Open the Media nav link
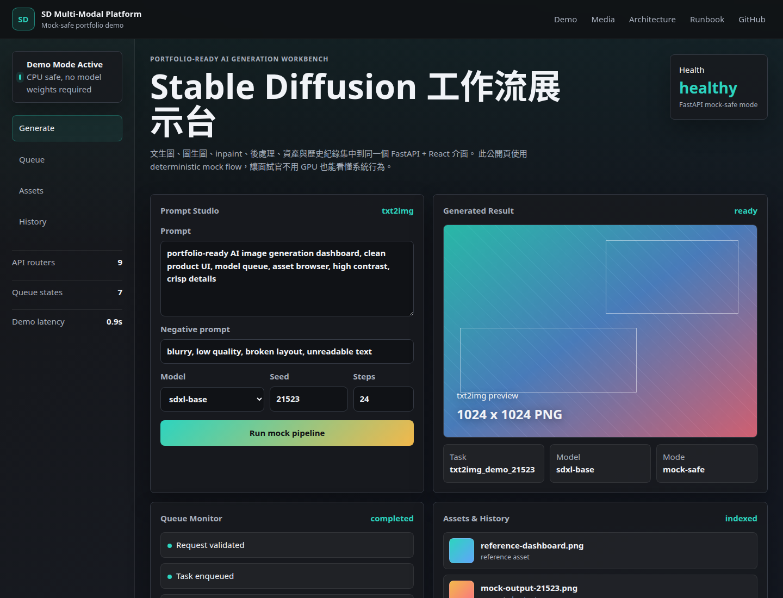 603,20
